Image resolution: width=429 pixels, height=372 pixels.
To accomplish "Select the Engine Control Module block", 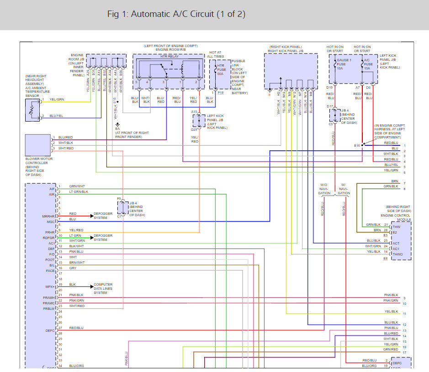I will (x=401, y=240).
